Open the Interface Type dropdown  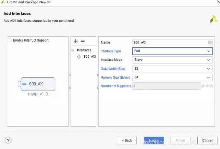pos(173,51)
